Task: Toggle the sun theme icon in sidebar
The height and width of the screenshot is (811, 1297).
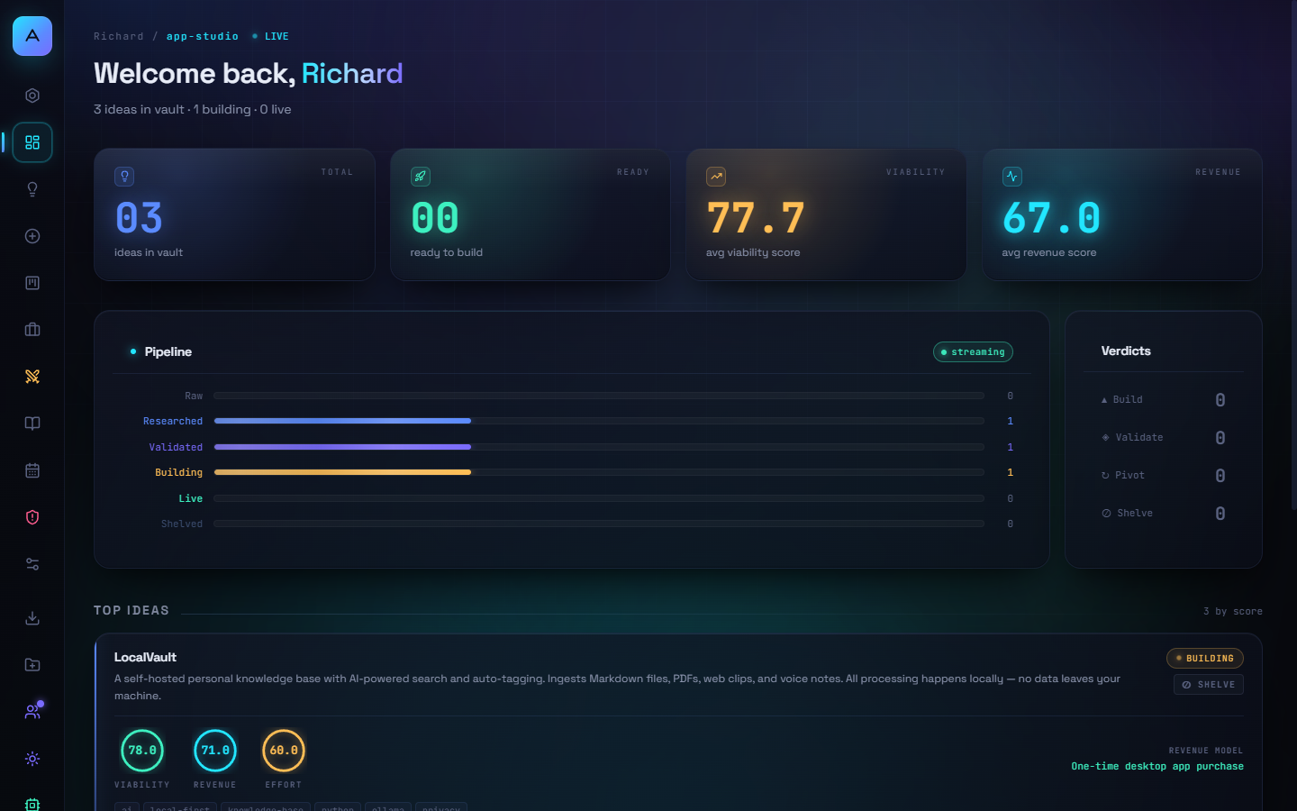Action: coord(32,759)
